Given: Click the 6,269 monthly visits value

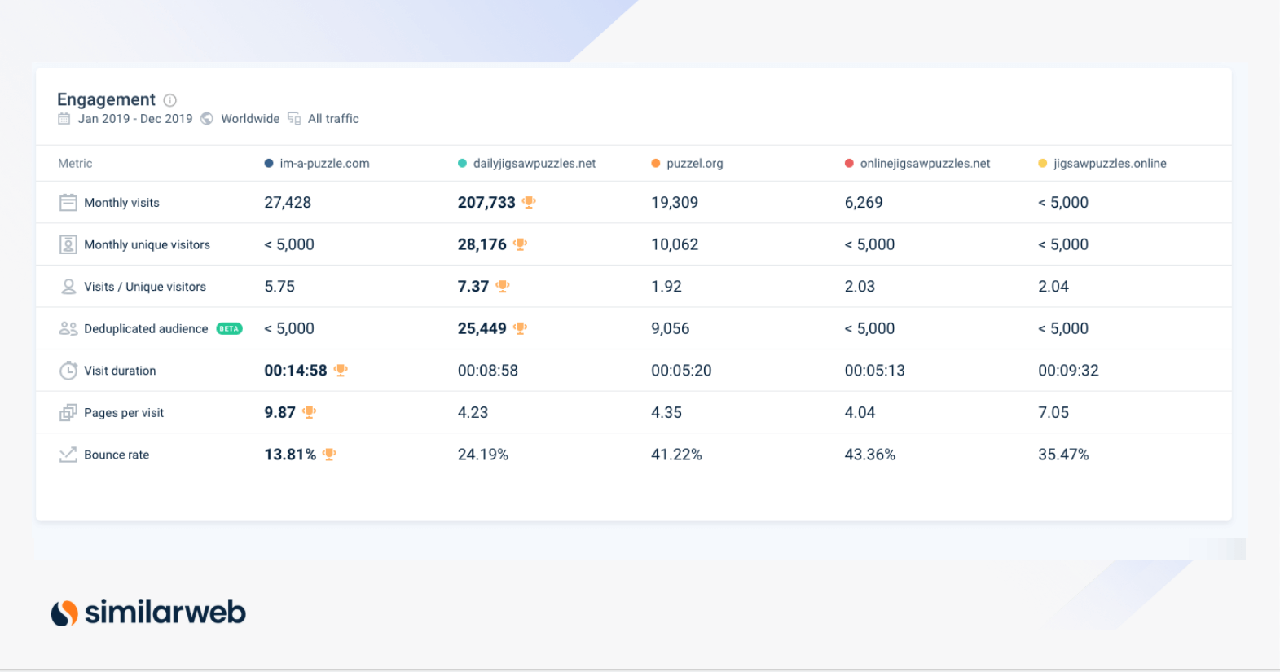Looking at the screenshot, I should pyautogui.click(x=864, y=202).
